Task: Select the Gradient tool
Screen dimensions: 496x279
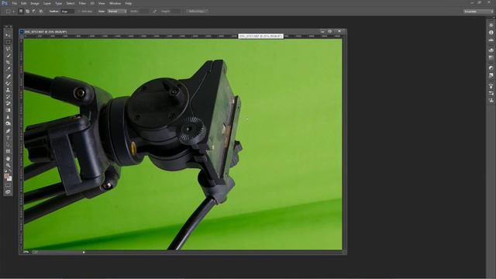Action: point(9,110)
